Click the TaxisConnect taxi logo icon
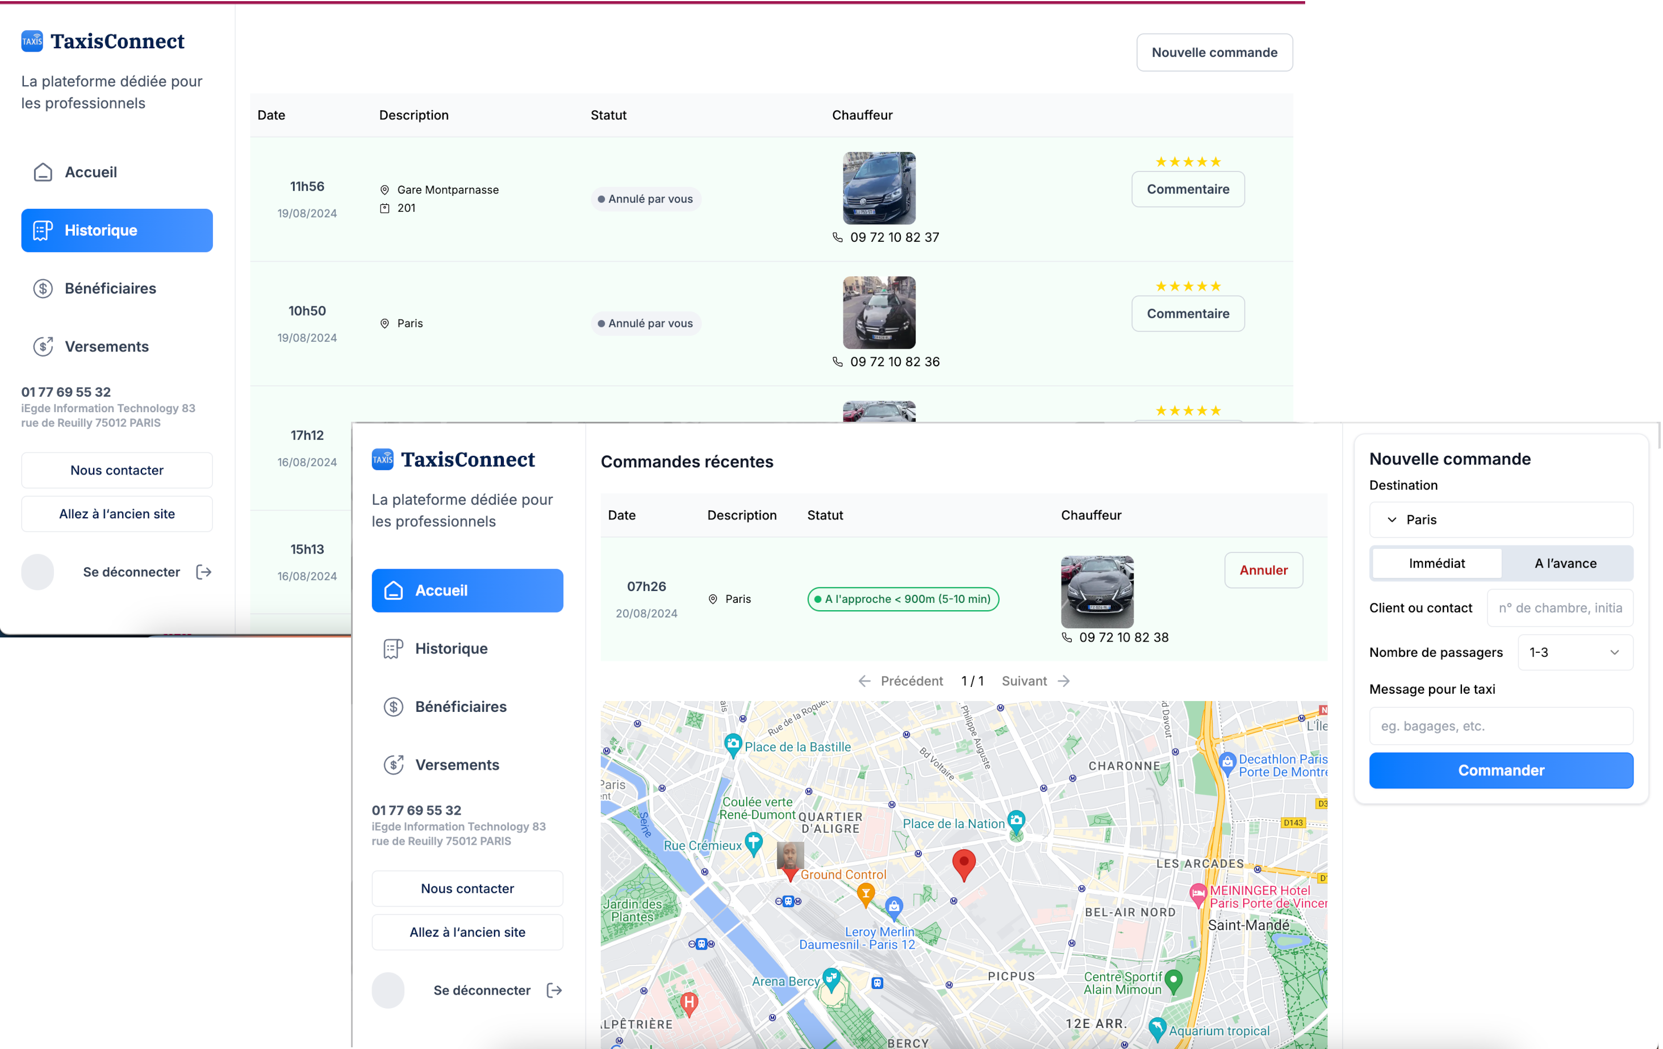The width and height of the screenshot is (1663, 1049). point(383,459)
